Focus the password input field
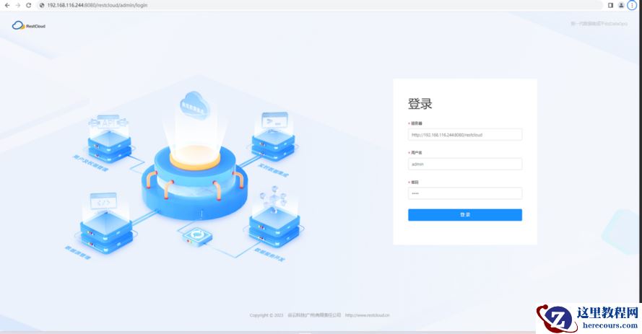 click(x=465, y=193)
